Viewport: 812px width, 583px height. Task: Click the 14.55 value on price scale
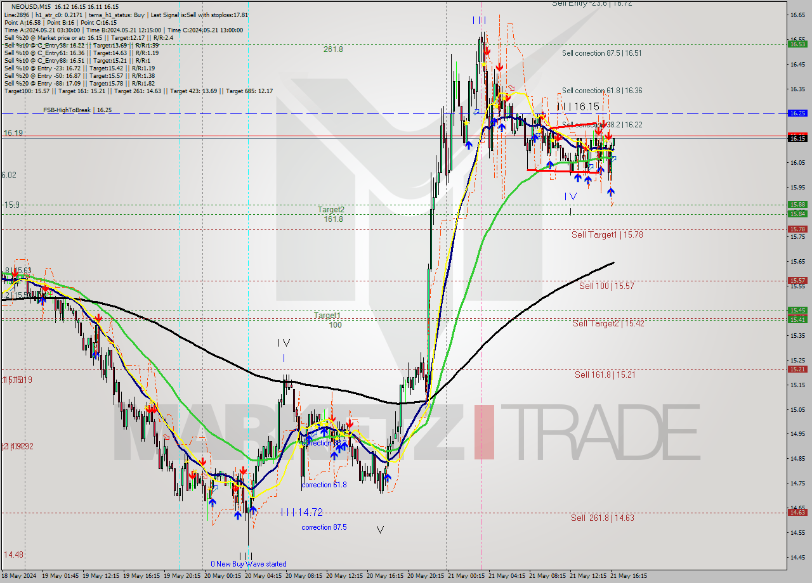tap(797, 532)
